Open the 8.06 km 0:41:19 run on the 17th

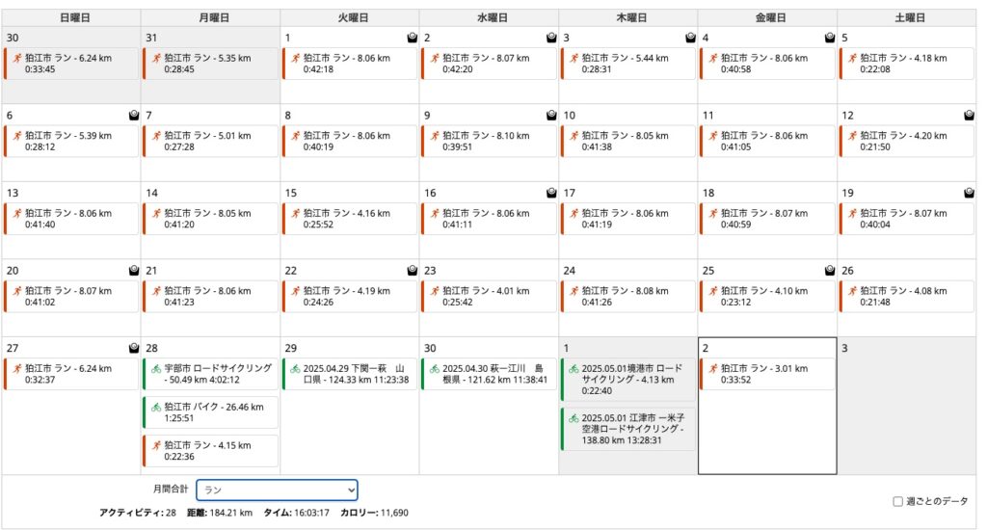[x=628, y=219]
